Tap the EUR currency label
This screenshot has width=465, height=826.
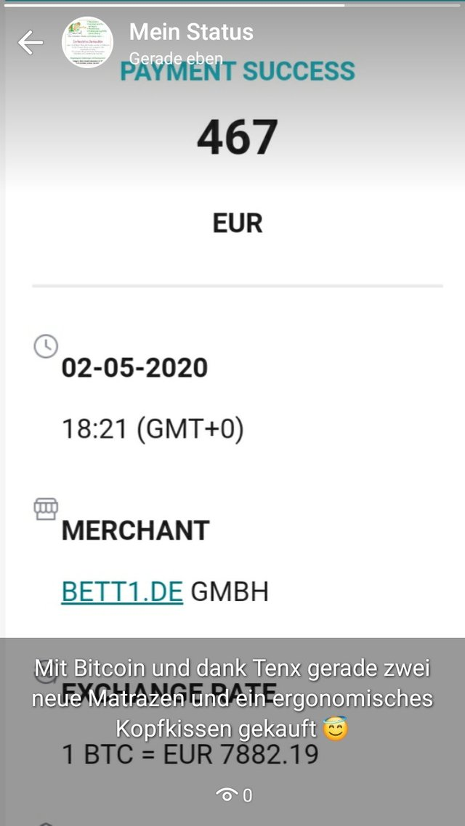(x=238, y=224)
